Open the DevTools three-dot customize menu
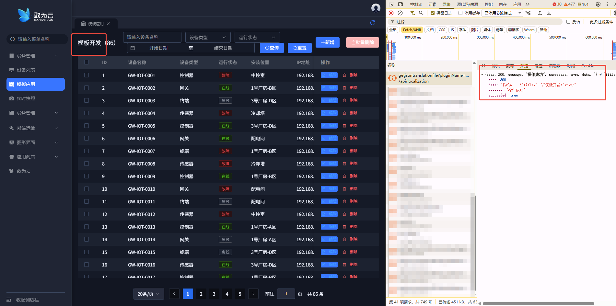This screenshot has width=616, height=306. point(607,4)
